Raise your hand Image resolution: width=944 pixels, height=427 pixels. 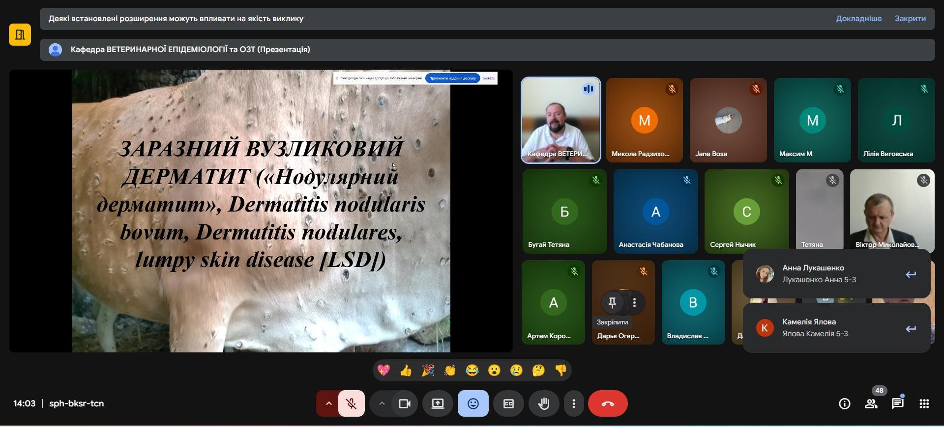(x=544, y=403)
